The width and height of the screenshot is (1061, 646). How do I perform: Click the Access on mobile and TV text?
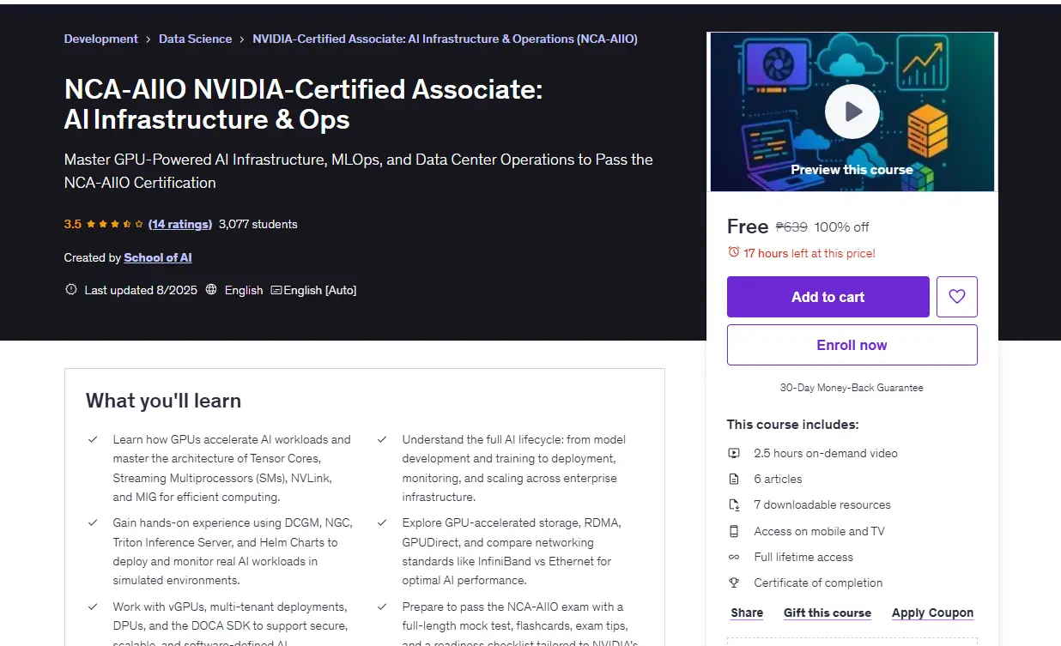pyautogui.click(x=819, y=531)
